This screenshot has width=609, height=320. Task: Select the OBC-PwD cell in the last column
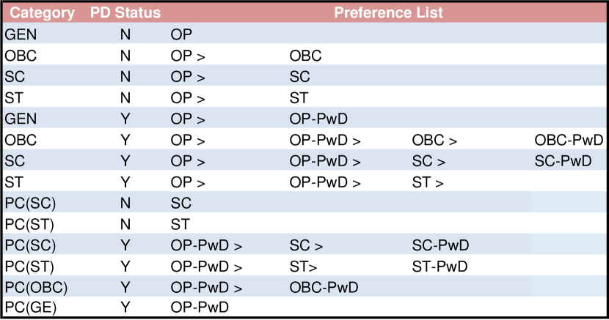[x=569, y=140]
